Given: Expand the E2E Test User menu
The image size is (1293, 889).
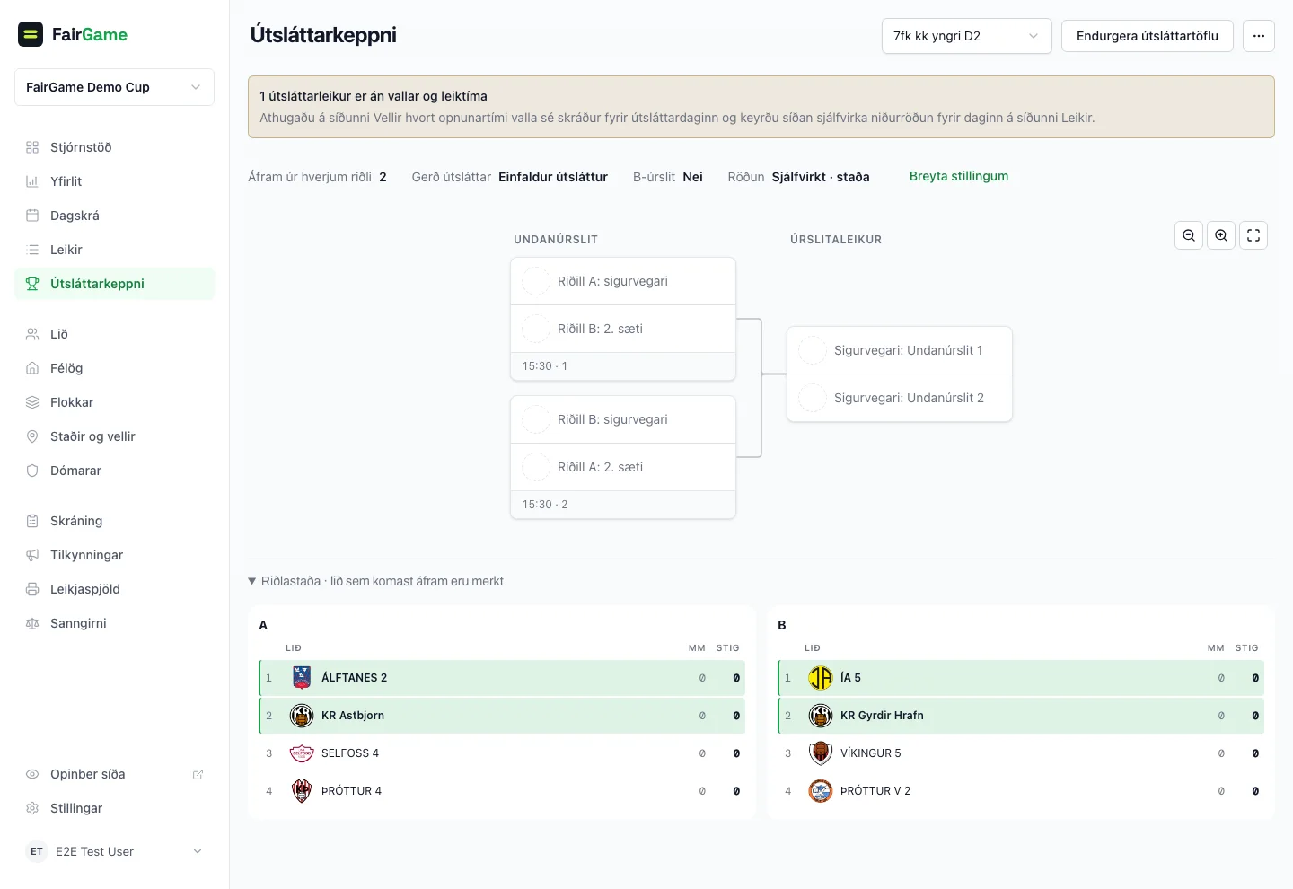Looking at the screenshot, I should click(x=114, y=851).
